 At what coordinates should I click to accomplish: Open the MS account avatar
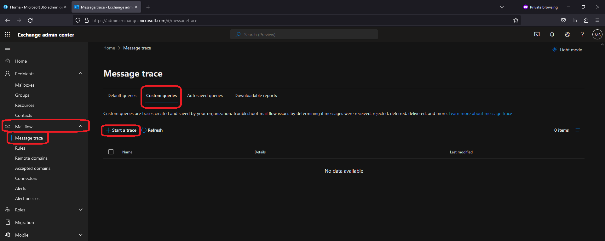[597, 35]
